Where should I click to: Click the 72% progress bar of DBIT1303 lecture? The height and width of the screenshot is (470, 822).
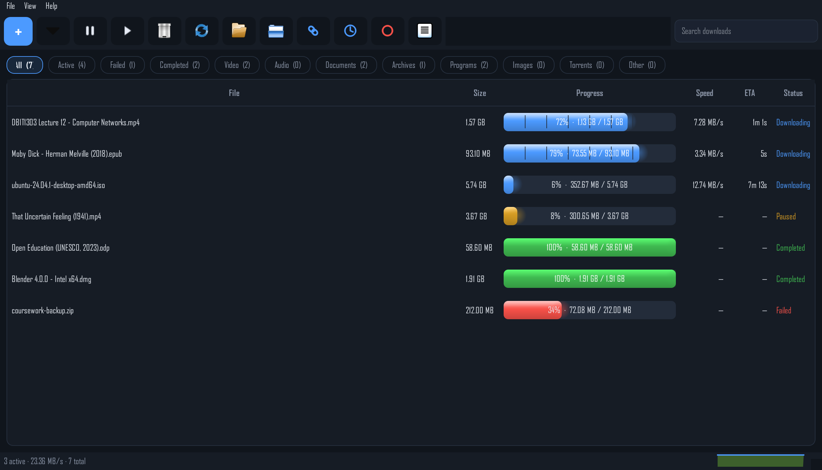(590, 122)
